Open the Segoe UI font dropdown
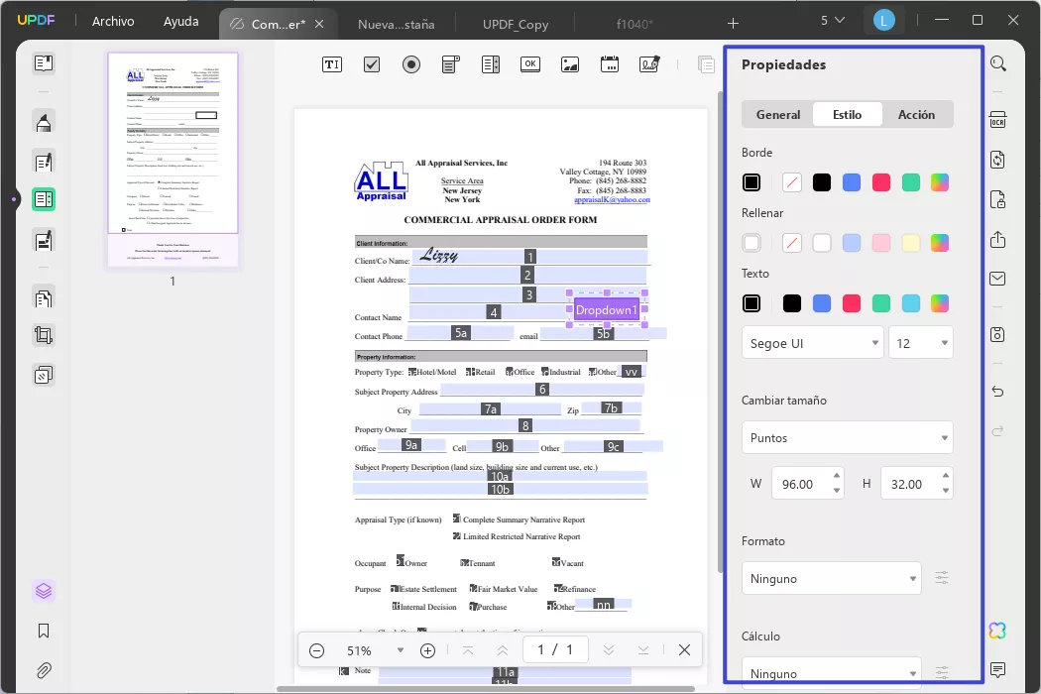This screenshot has height=694, width=1041. click(x=812, y=343)
